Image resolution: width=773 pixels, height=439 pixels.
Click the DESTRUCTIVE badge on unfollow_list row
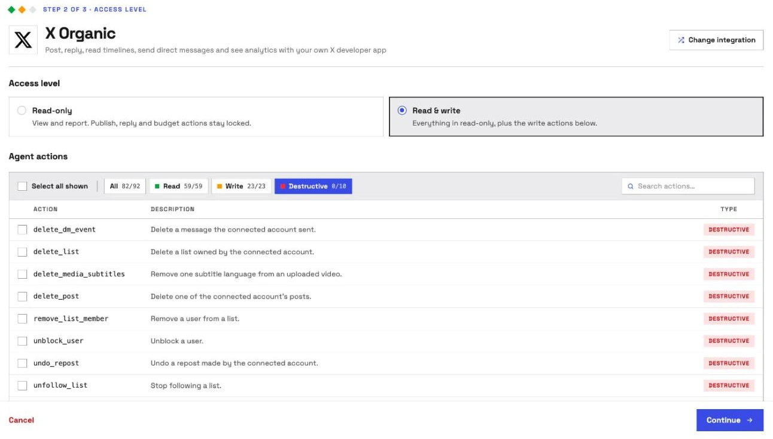[729, 386]
